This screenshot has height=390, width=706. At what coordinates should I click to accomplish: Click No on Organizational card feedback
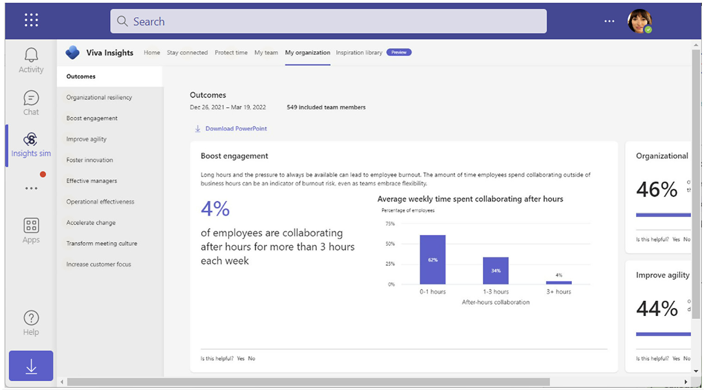tap(687, 239)
